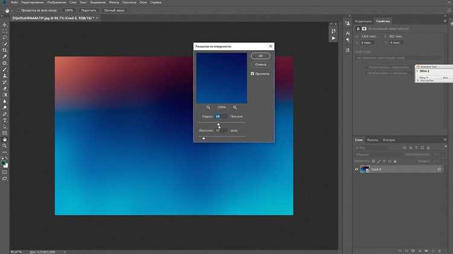Open the Character panel icon
Screen dimensions: 453x254
[347, 33]
